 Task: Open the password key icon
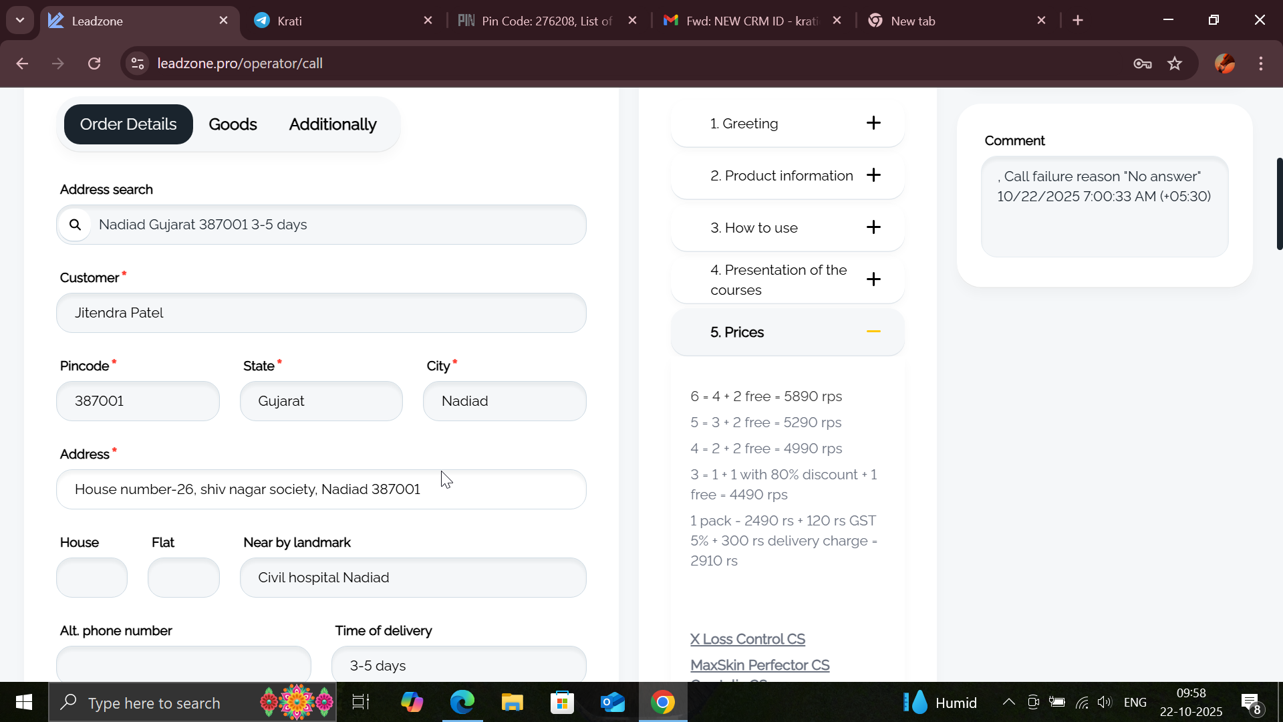click(x=1142, y=64)
